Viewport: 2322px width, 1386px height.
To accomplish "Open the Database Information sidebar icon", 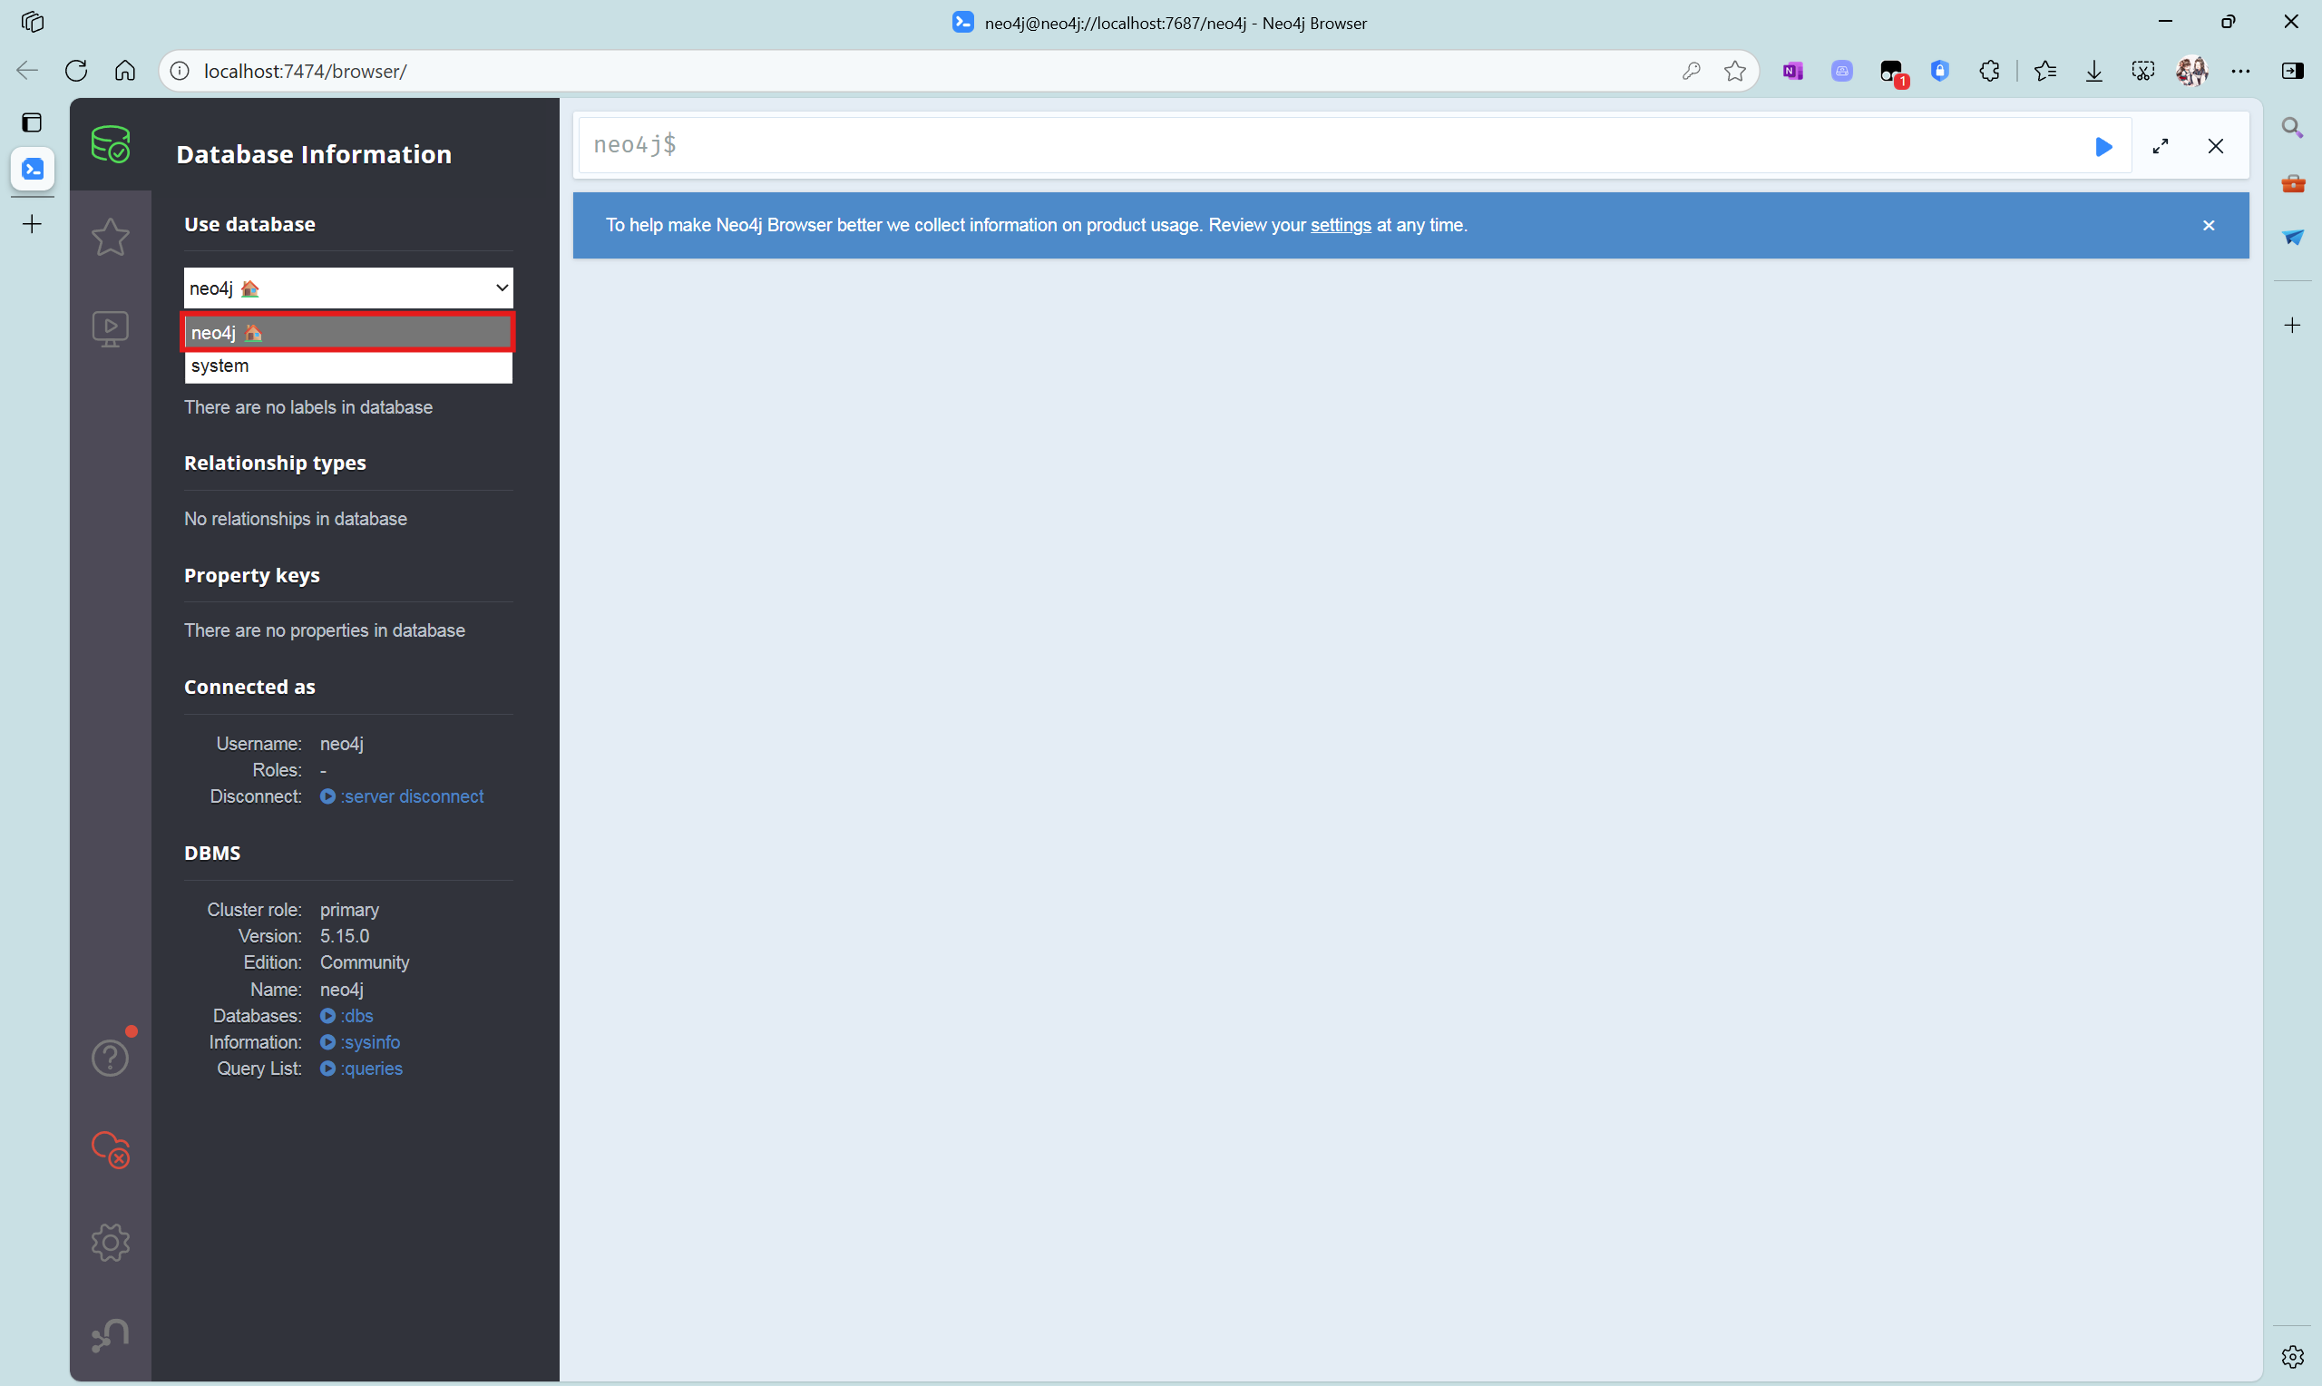I will tap(110, 145).
